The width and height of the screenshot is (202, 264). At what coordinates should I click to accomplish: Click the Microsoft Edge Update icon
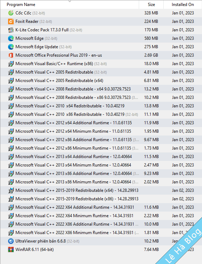[x=11, y=47]
